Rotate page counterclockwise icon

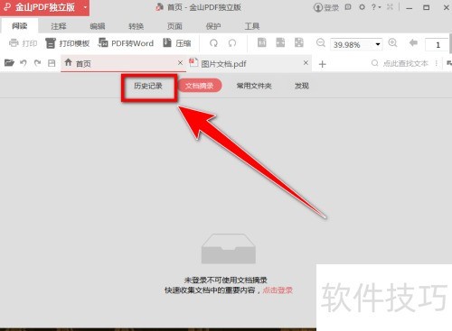click(x=232, y=43)
